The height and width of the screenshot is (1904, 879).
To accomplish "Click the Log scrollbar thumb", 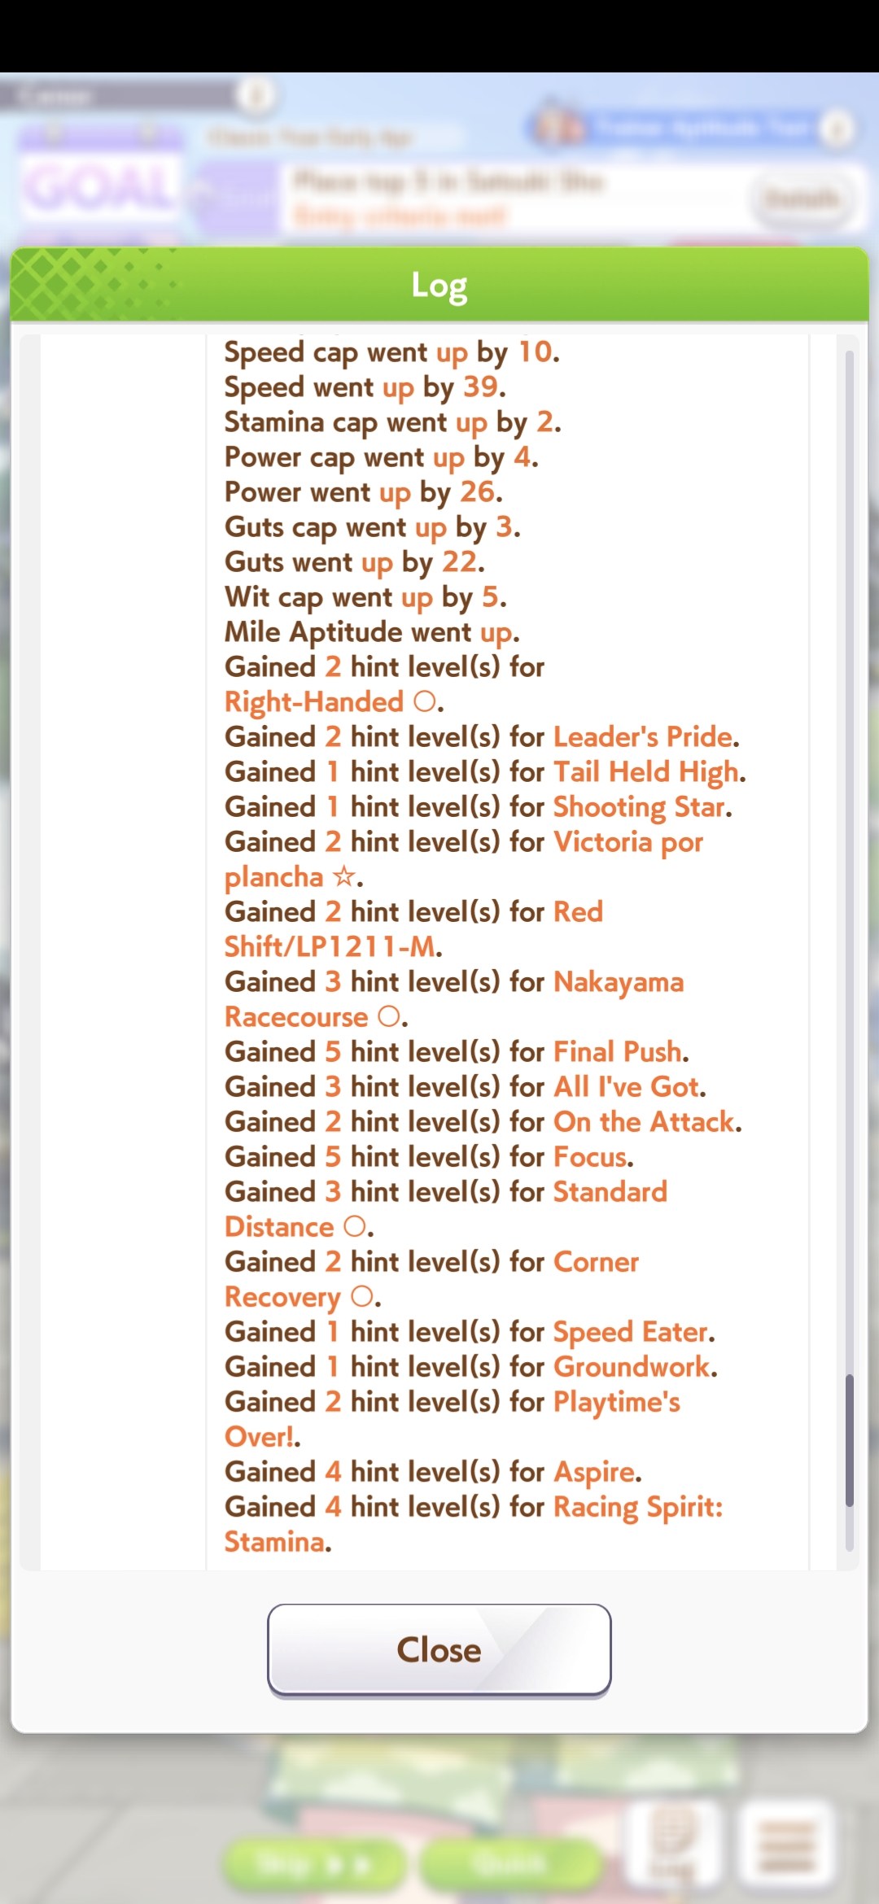I will click(850, 1441).
